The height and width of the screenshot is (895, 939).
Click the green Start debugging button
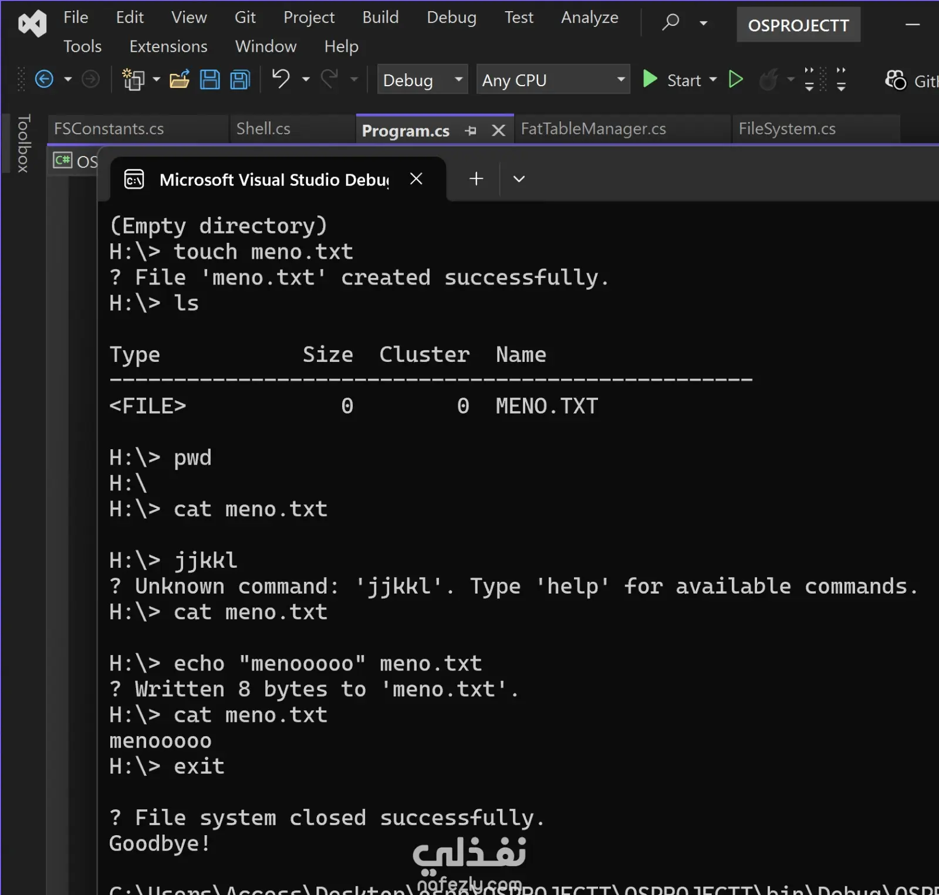click(x=672, y=79)
